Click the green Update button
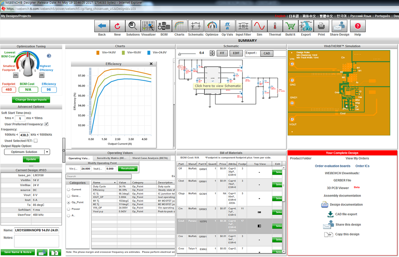The height and width of the screenshot is (257, 399). 31,159
